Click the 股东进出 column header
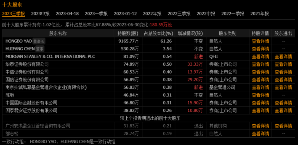This screenshot has height=145, width=298. [x=283, y=34]
